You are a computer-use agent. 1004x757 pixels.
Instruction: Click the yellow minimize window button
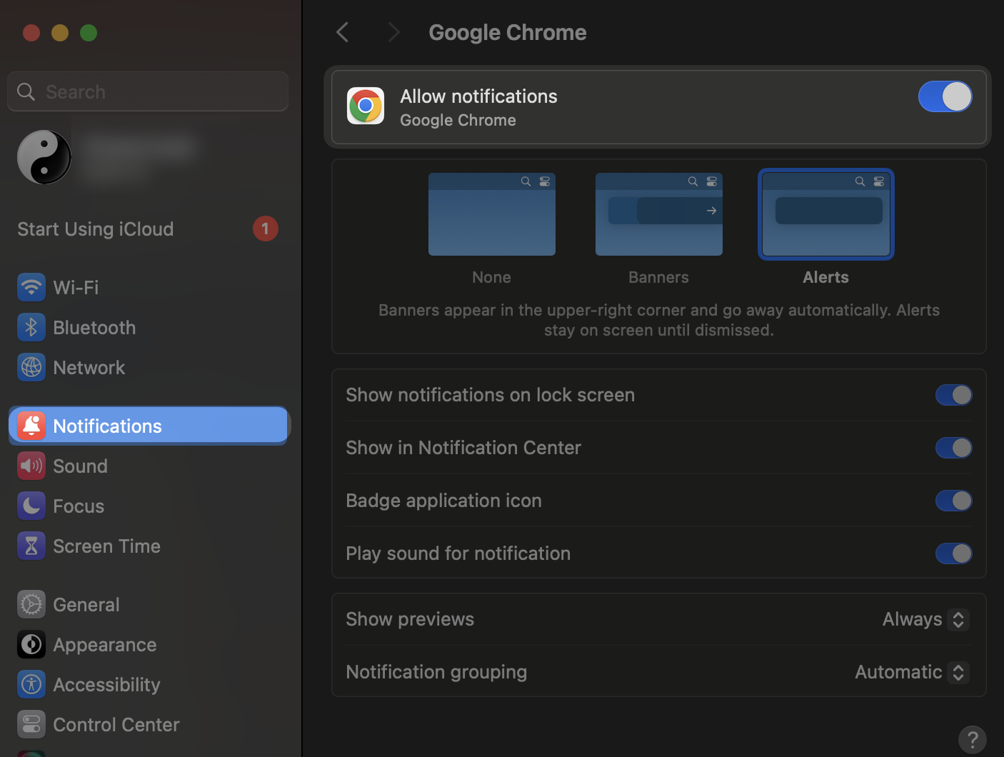coord(60,33)
